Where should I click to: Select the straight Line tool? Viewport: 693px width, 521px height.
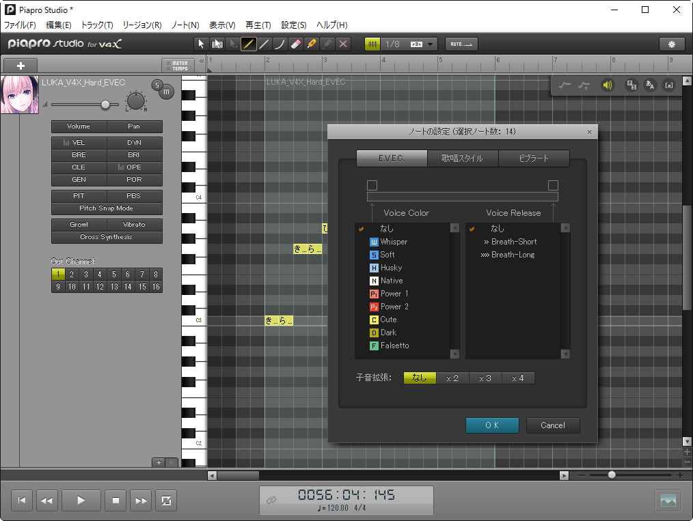point(264,44)
